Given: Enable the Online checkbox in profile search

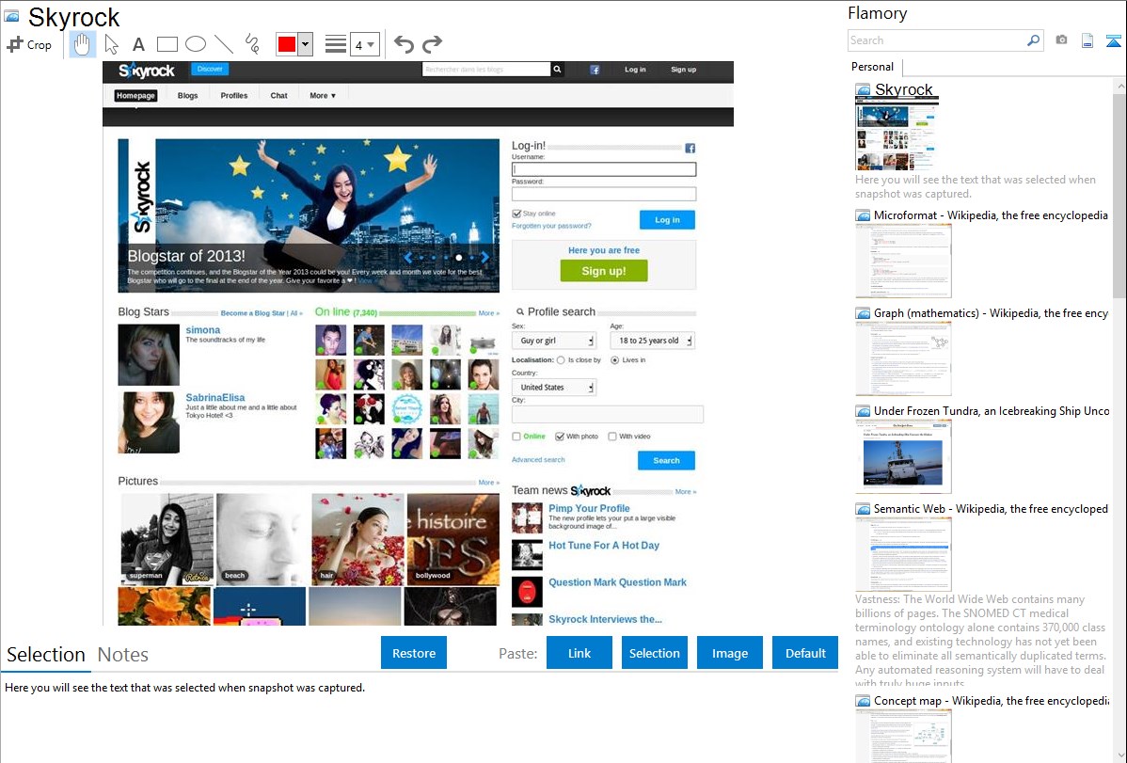Looking at the screenshot, I should pos(516,437).
